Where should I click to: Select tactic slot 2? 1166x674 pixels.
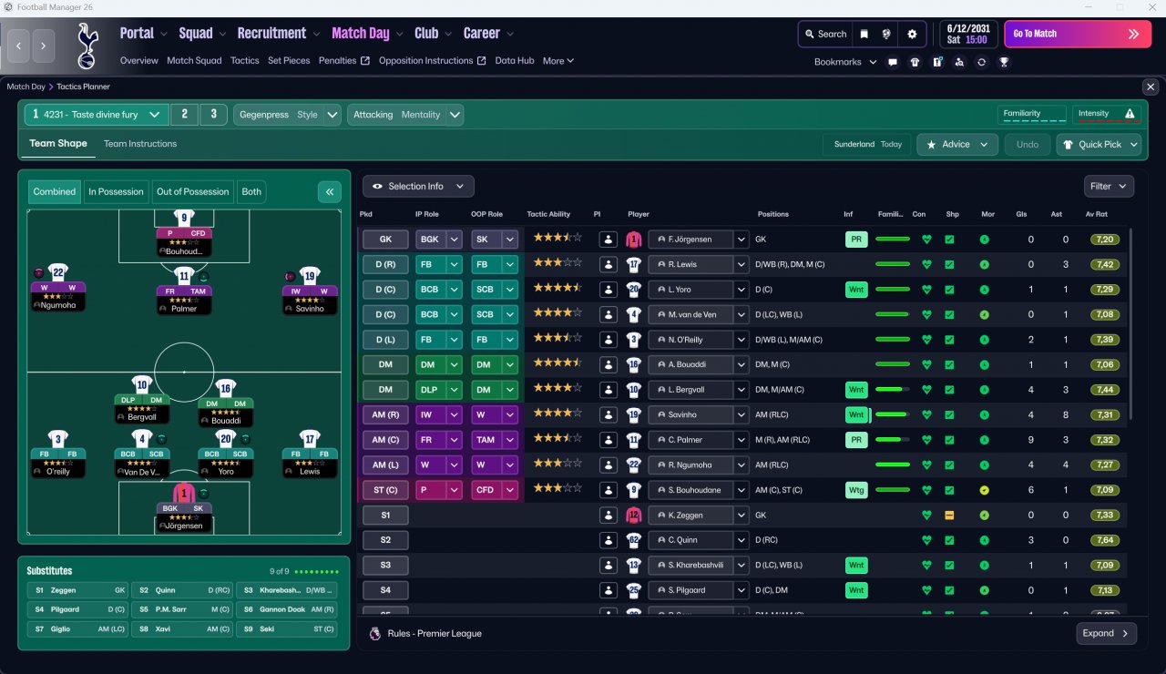click(184, 115)
